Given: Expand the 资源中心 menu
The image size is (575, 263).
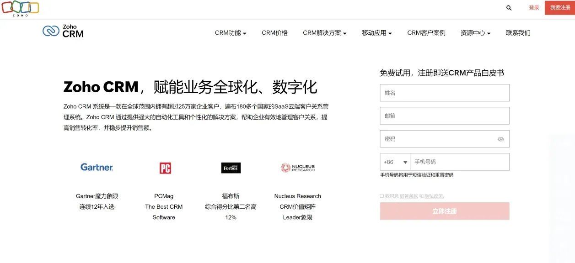Looking at the screenshot, I should point(475,33).
